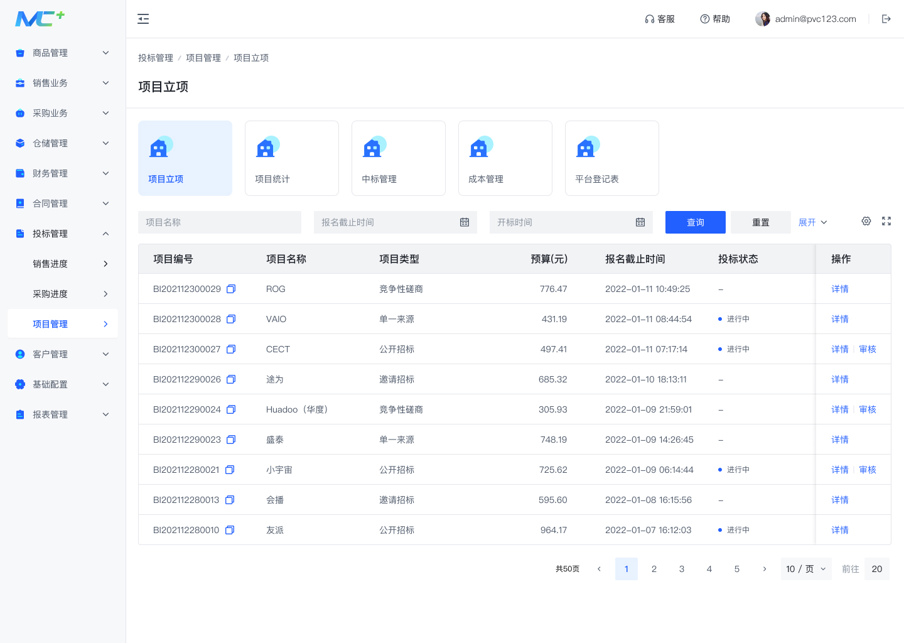
Task: Click project name 途为
Action: (x=275, y=379)
